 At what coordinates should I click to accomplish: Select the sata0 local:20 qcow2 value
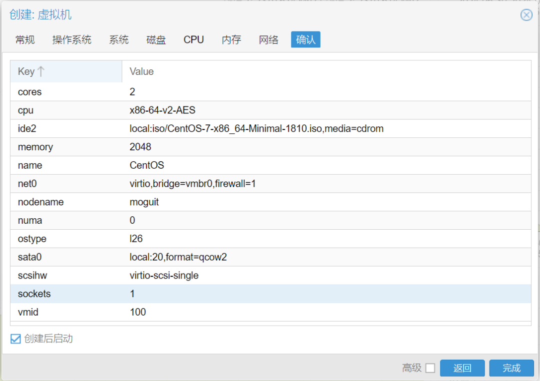pyautogui.click(x=178, y=257)
